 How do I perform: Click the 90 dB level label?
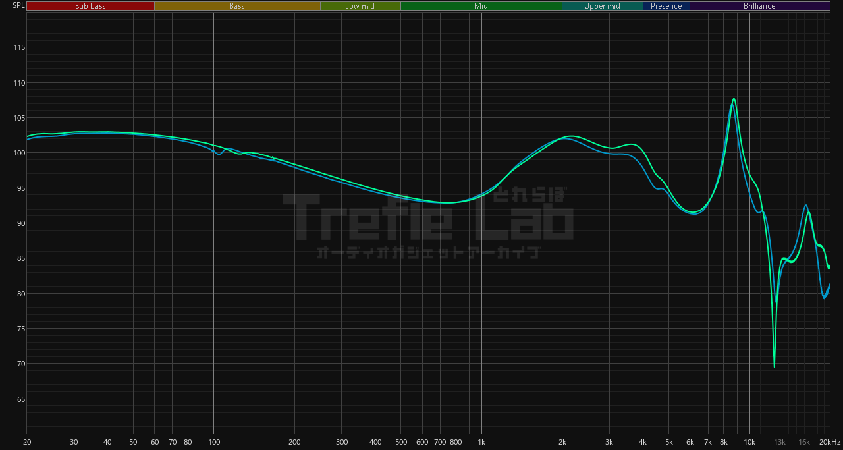coord(20,223)
